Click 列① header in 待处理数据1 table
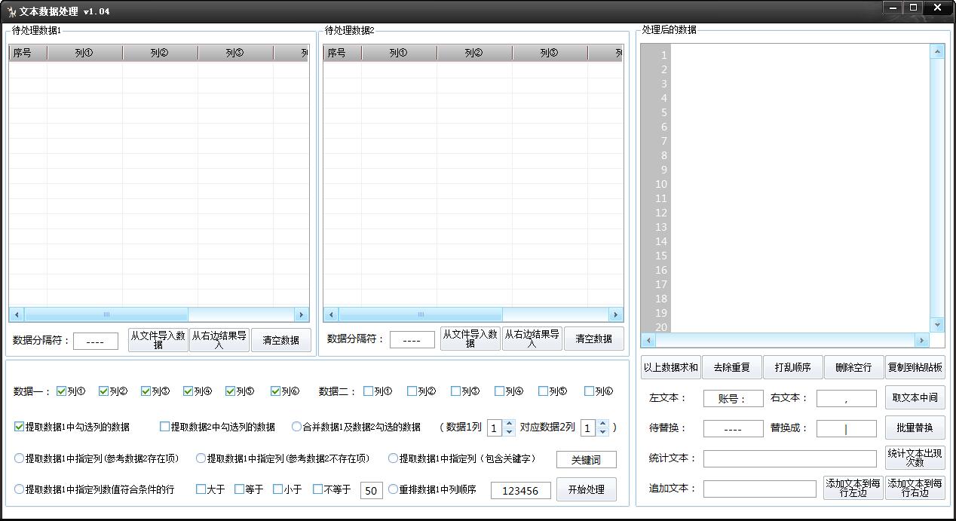 [x=84, y=53]
